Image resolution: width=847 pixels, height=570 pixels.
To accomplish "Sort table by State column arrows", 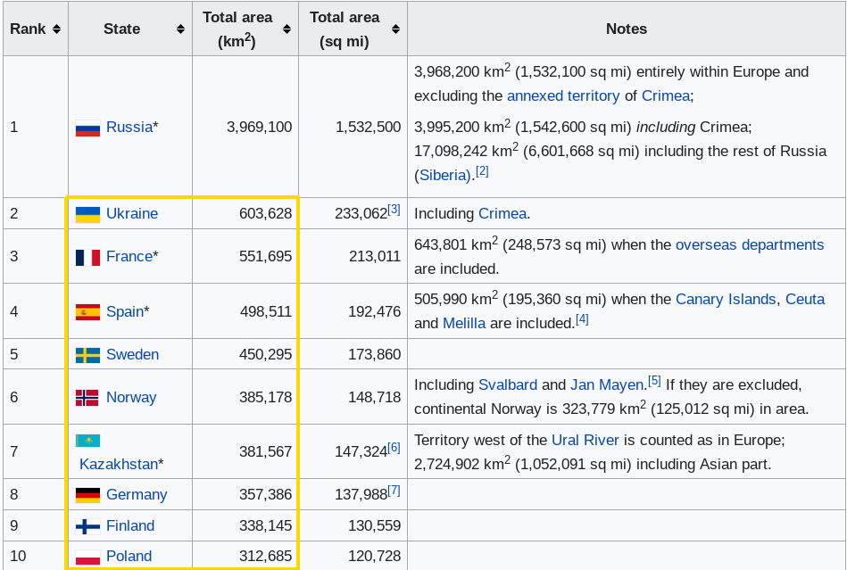I will coord(181,29).
